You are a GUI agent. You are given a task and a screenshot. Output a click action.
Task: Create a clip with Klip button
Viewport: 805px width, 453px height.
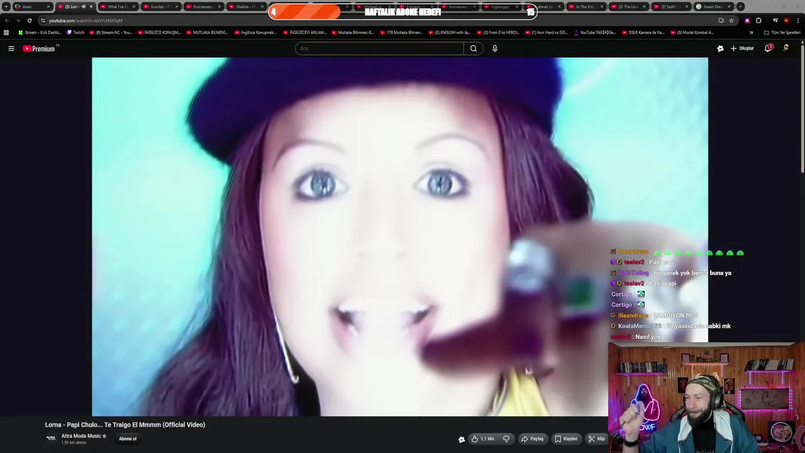point(596,439)
